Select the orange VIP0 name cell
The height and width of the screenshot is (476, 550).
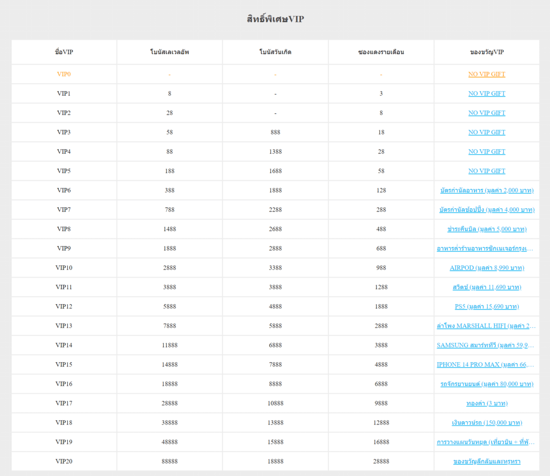point(64,74)
